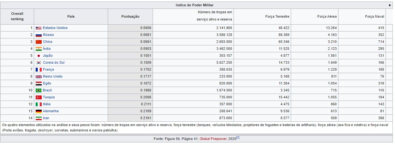The height and width of the screenshot is (145, 395).
Task: Click the German flag icon
Action: coord(39,111)
